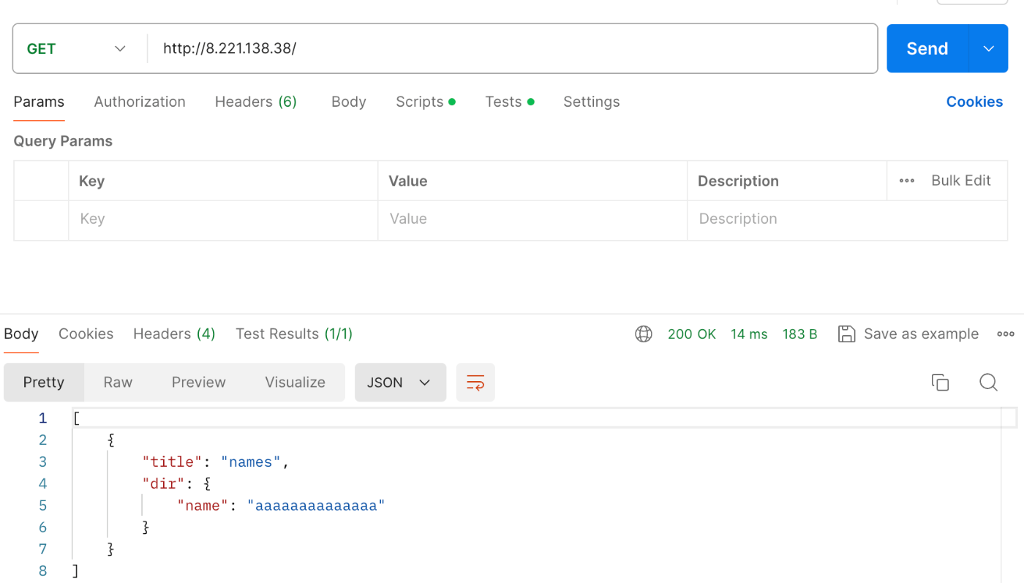Click the "names" value in response
This screenshot has width=1024, height=583.
tap(251, 462)
